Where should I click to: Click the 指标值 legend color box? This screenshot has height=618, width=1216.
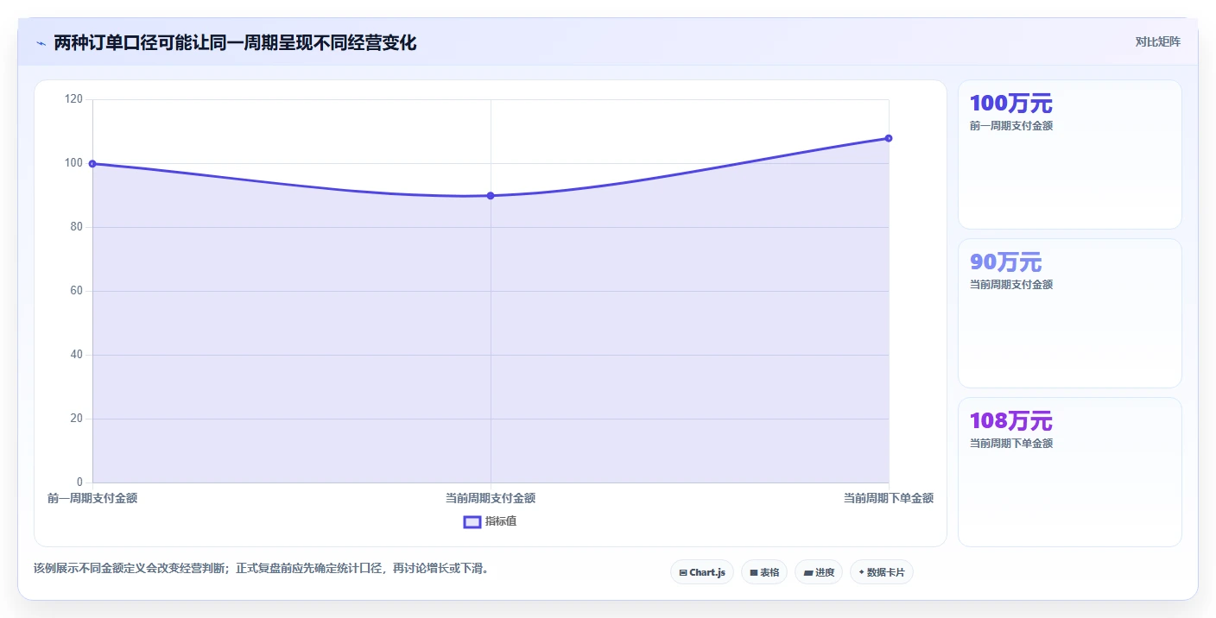(472, 521)
